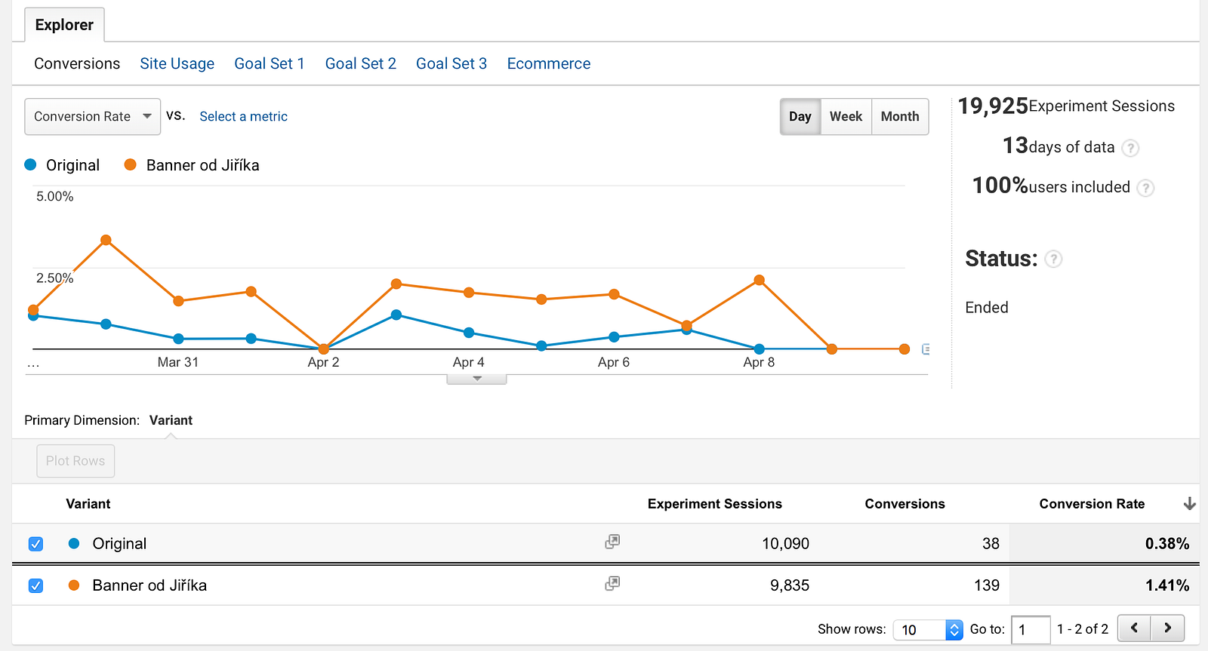The height and width of the screenshot is (651, 1208).
Task: Click the Plot Rows button
Action: [x=75, y=461]
